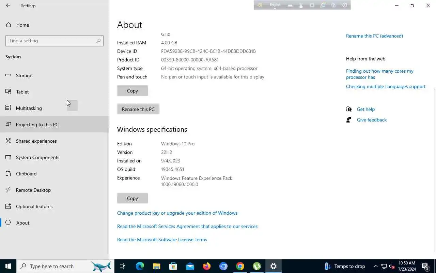Click the Windows 10 Pro edition text
This screenshot has width=436, height=273.
pyautogui.click(x=178, y=144)
